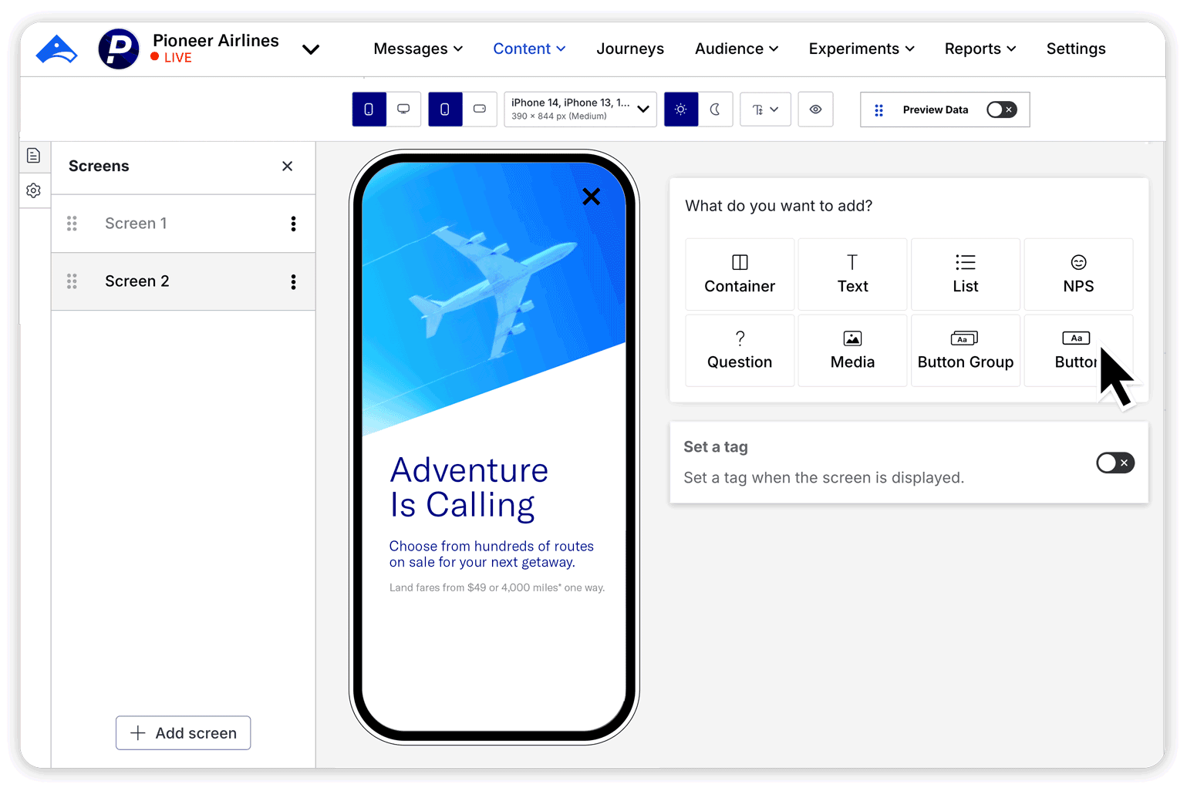Open the text size dropdown
The width and height of the screenshot is (1187, 791).
[x=765, y=109]
